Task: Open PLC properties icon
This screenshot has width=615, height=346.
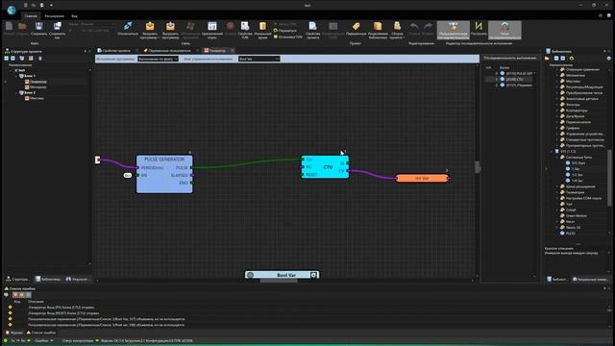Action: point(245,26)
